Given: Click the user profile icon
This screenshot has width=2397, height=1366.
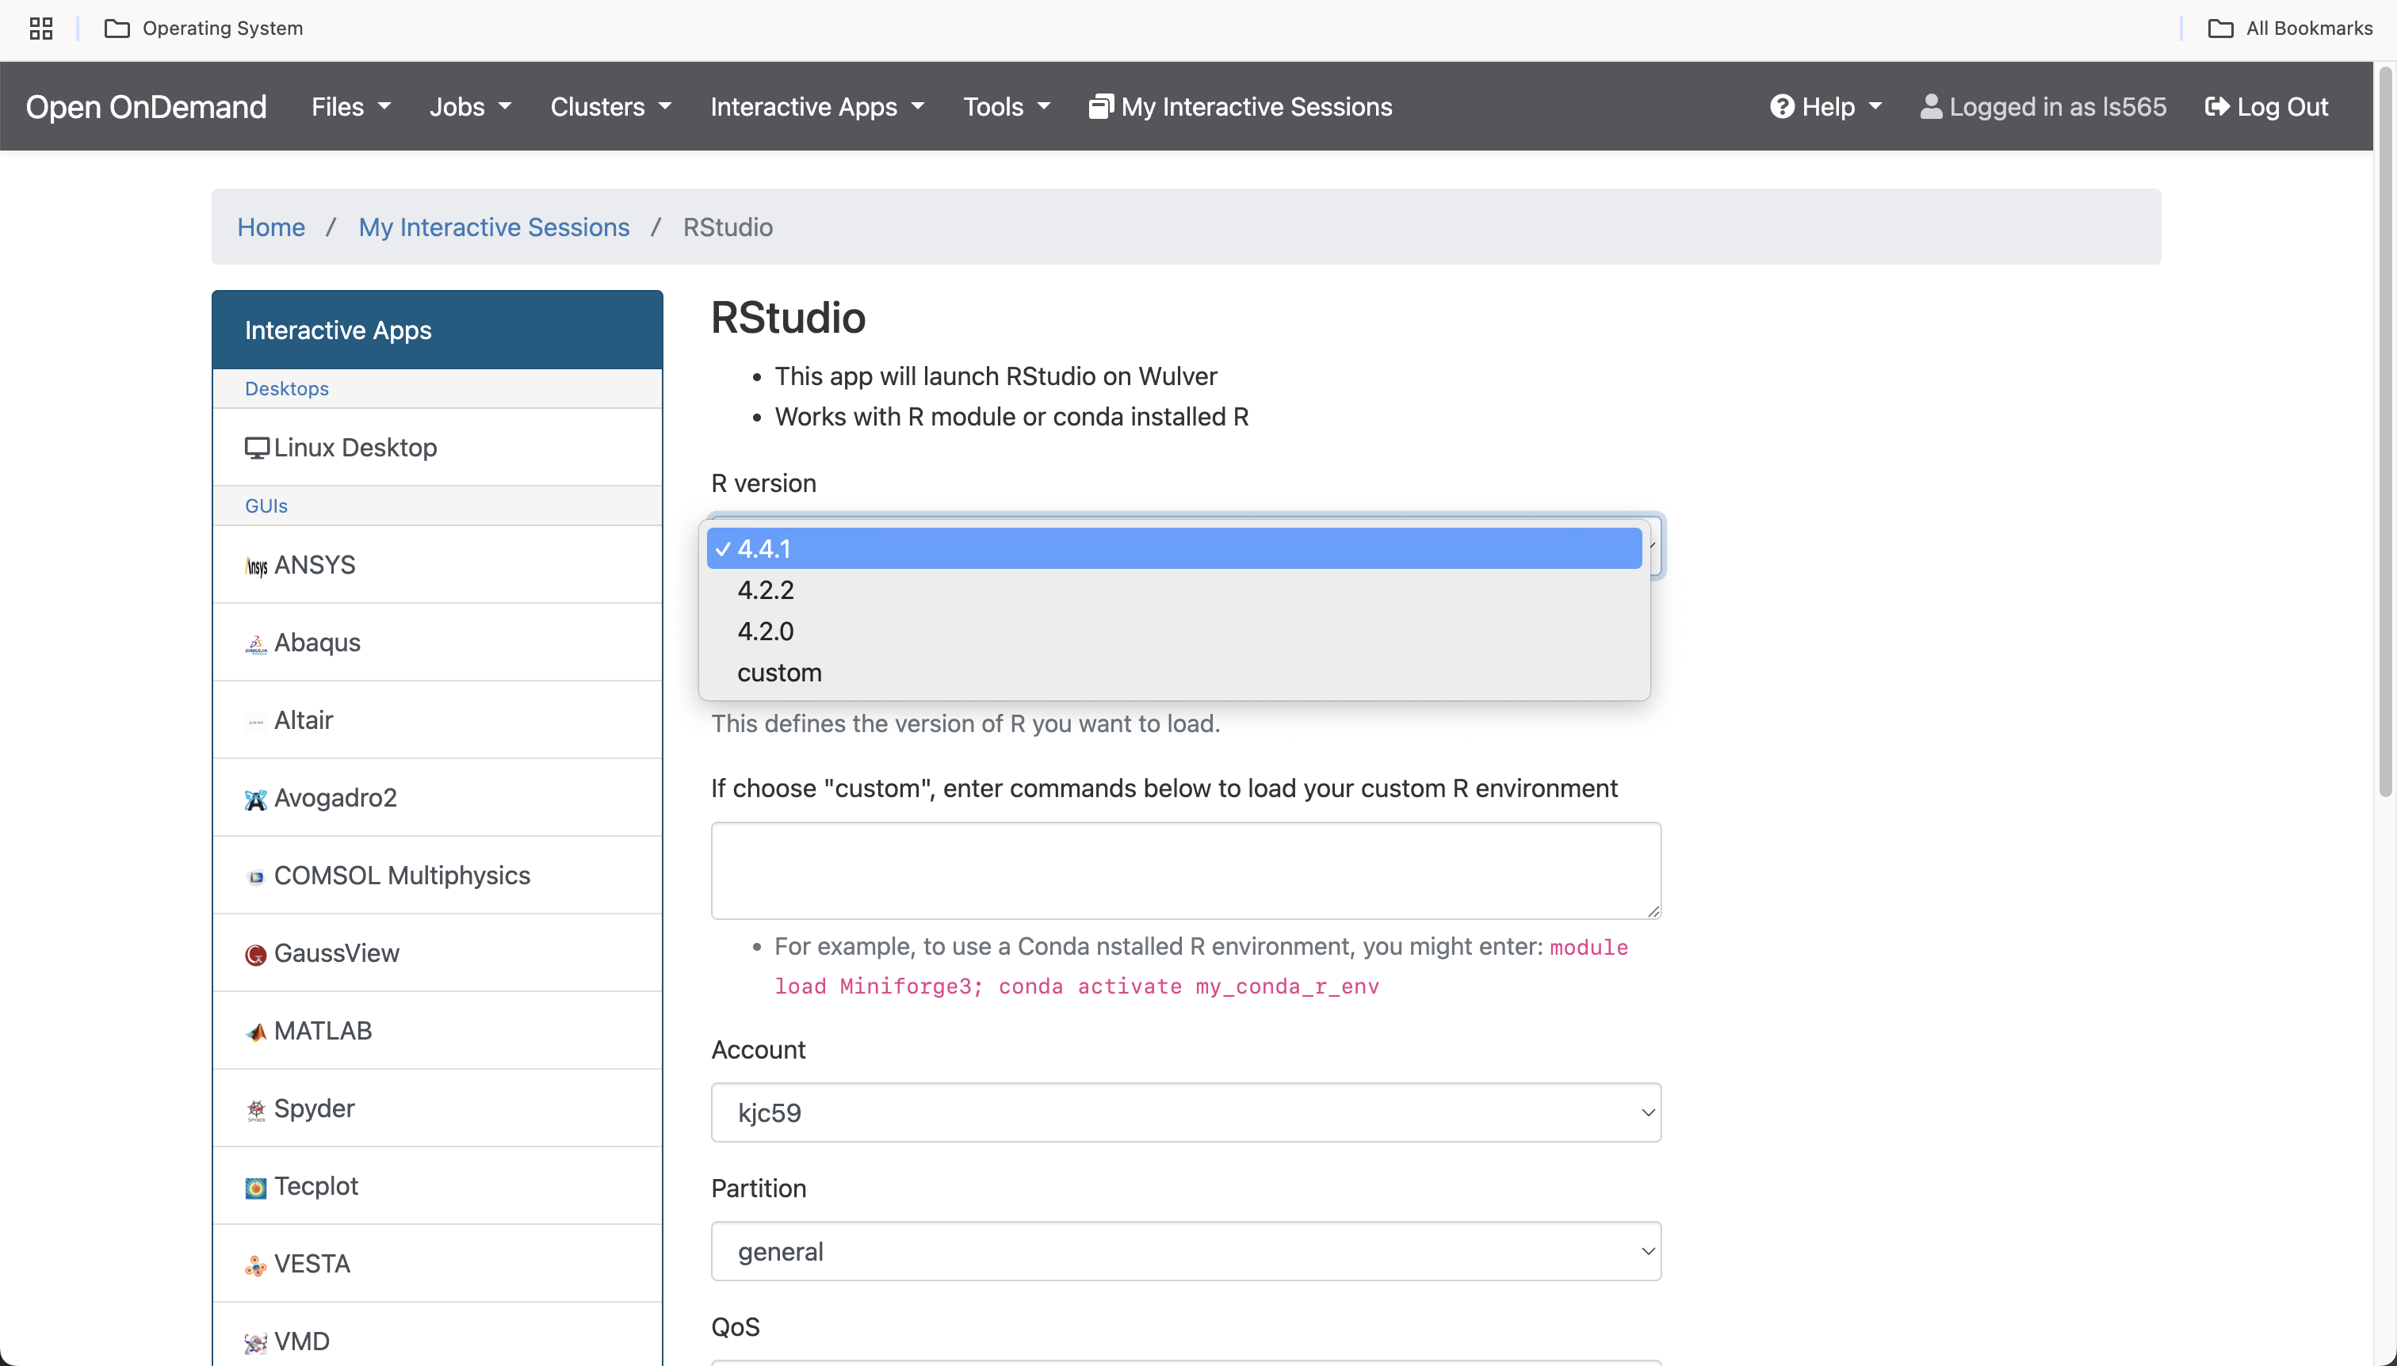Looking at the screenshot, I should [1932, 106].
